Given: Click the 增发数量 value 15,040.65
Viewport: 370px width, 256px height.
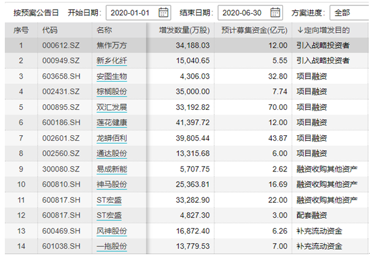Looking at the screenshot, I should point(193,60).
